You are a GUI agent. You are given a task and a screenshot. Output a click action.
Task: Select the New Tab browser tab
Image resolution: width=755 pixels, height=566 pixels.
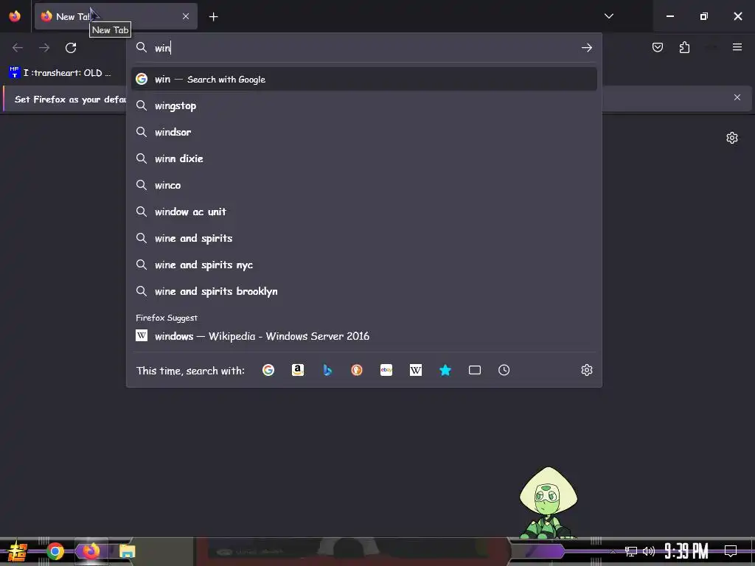(x=116, y=16)
